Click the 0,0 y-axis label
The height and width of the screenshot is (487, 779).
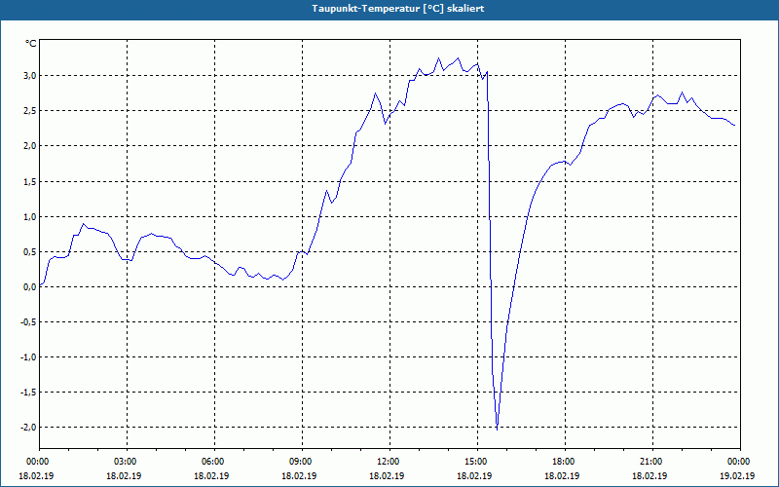coord(30,287)
